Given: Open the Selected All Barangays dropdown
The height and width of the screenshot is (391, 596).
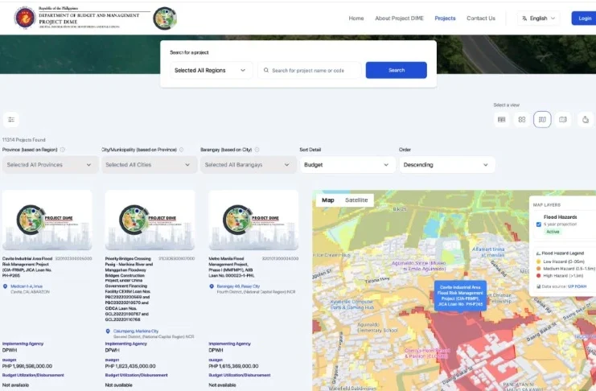Looking at the screenshot, I should click(x=249, y=165).
